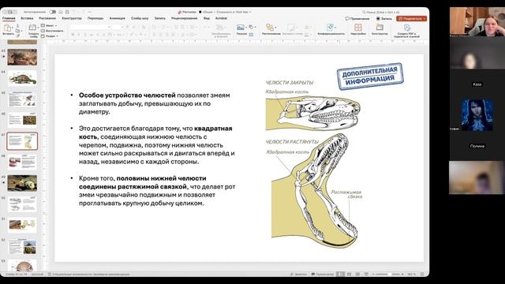Click the Designer (Конструктор) ribbon icon
The width and height of the screenshot is (505, 284).
[380, 28]
